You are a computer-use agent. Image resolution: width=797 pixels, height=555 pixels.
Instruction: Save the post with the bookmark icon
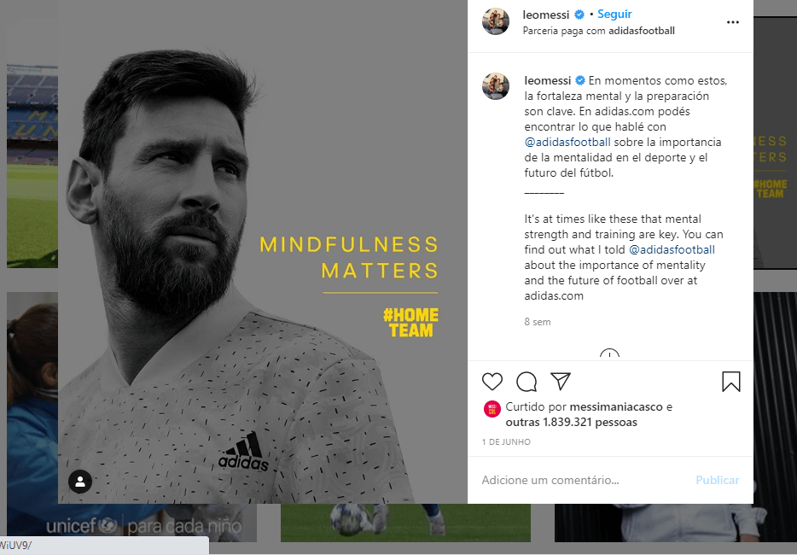(731, 382)
